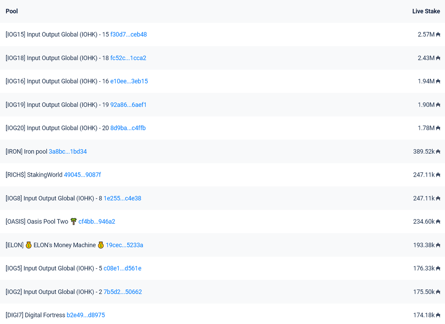This screenshot has width=445, height=324.
Task: Click IOG8's 247.11k live stake value
Action: (x=426, y=198)
